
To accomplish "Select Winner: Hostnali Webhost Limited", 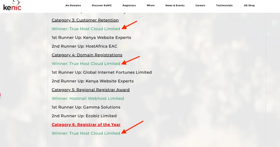I will [x=88, y=99].
